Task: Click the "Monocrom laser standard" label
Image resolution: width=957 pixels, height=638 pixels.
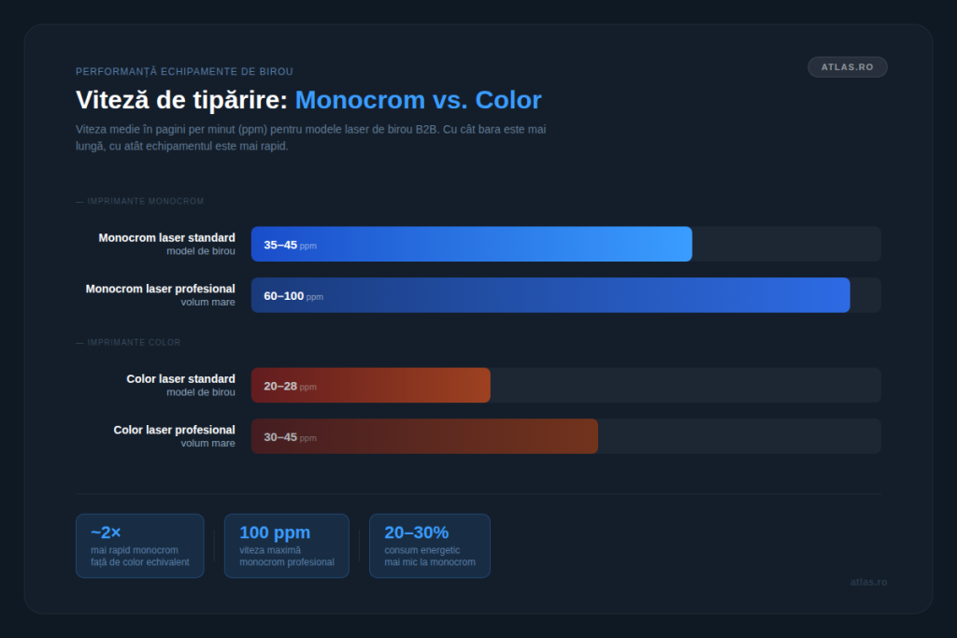Action: point(166,238)
